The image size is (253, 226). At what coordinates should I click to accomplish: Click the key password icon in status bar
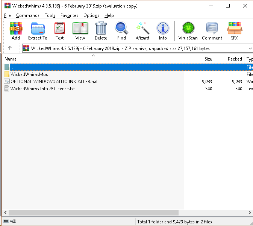click(13, 221)
